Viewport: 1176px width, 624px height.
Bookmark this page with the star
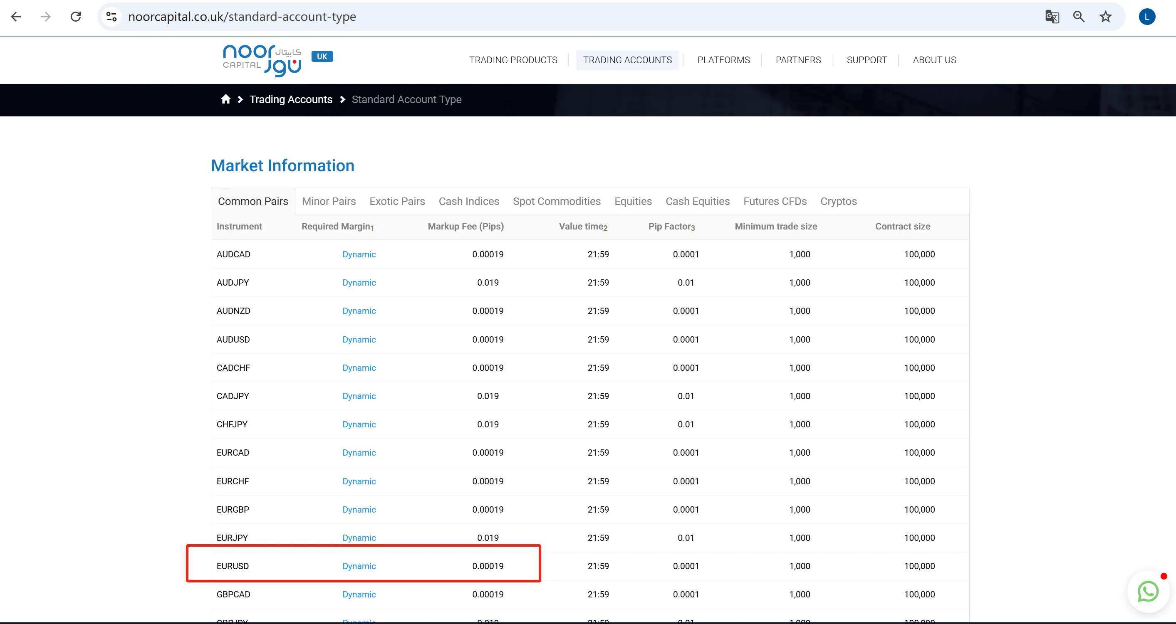[x=1105, y=17]
